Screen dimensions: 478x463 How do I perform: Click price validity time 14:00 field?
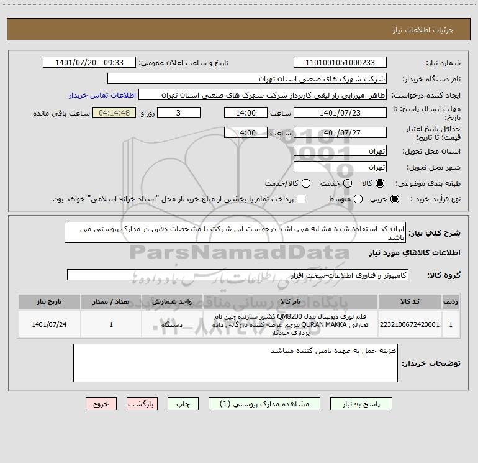click(x=246, y=132)
